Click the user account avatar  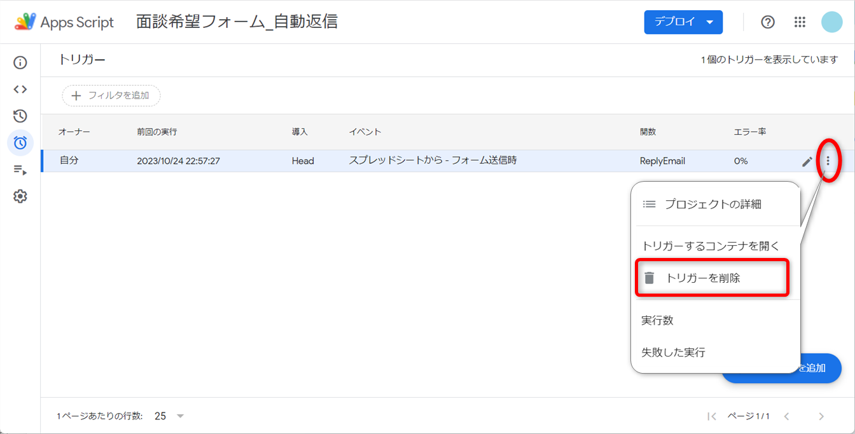coord(831,22)
